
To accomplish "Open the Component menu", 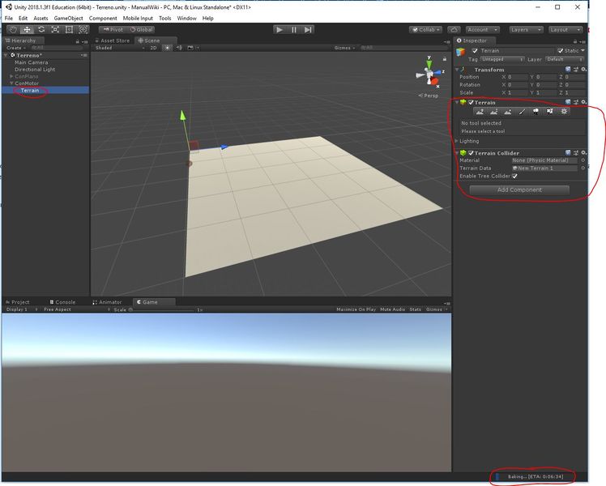I will click(103, 18).
